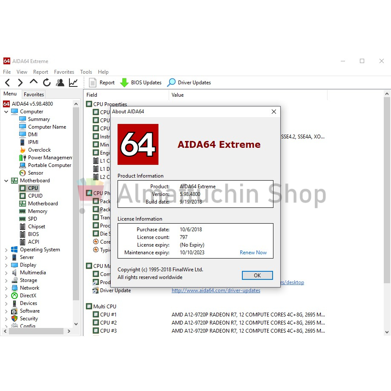Open the View menu
The height and width of the screenshot is (391, 391).
(22, 72)
